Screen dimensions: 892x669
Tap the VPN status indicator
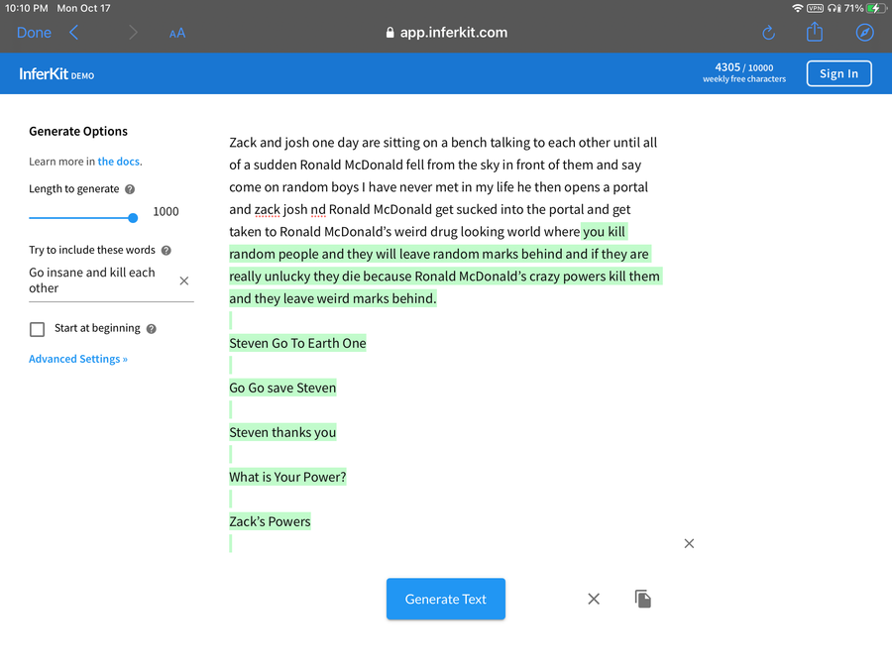(816, 8)
